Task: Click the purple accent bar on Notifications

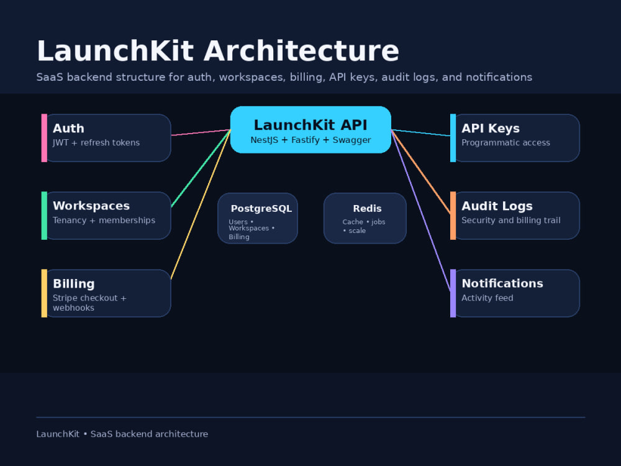Action: tap(453, 293)
